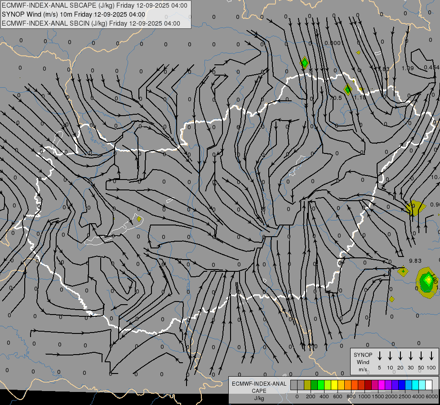440x405 pixels.
Task: Click 'ECMWF-INDEX-ANAL' label in color legend
Action: (259, 384)
